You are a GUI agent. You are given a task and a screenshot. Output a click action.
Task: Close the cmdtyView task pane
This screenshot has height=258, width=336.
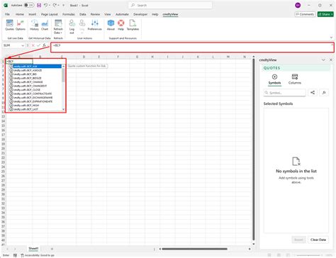331,60
